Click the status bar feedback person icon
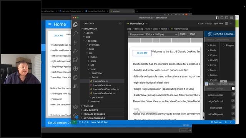 click(x=226, y=122)
